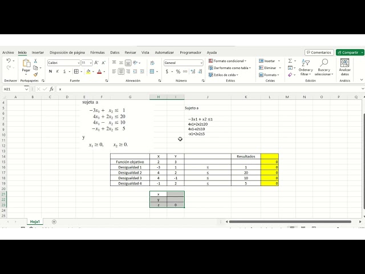Image resolution: width=365 pixels, height=274 pixels.
Task: Increase font size with the larger A icon
Action: [96, 63]
